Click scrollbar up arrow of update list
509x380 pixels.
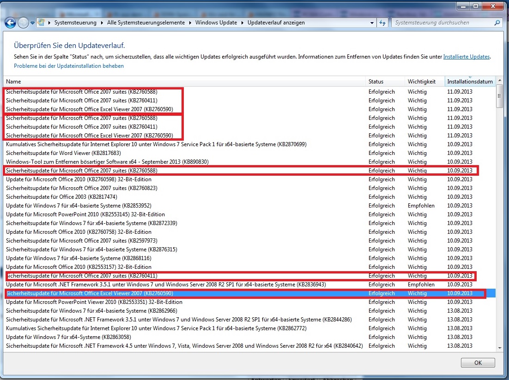point(500,80)
